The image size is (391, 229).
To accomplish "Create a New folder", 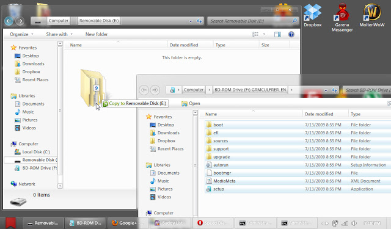I will (97, 34).
